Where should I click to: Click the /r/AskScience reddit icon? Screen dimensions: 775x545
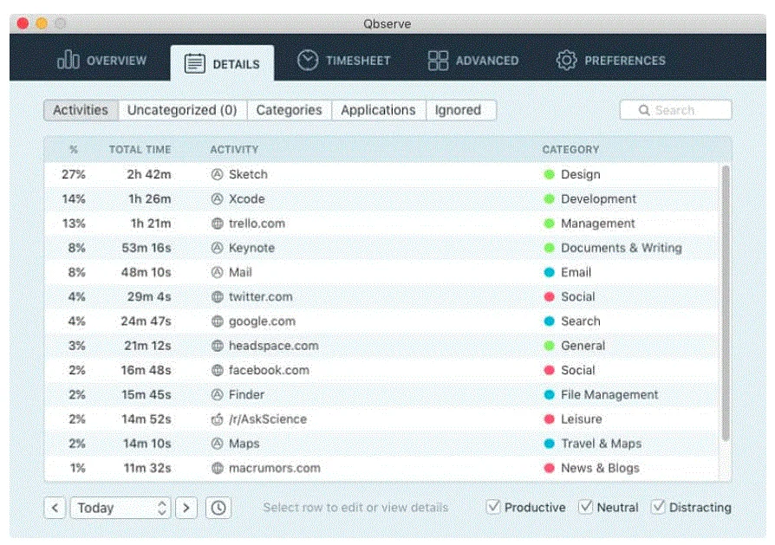click(217, 419)
